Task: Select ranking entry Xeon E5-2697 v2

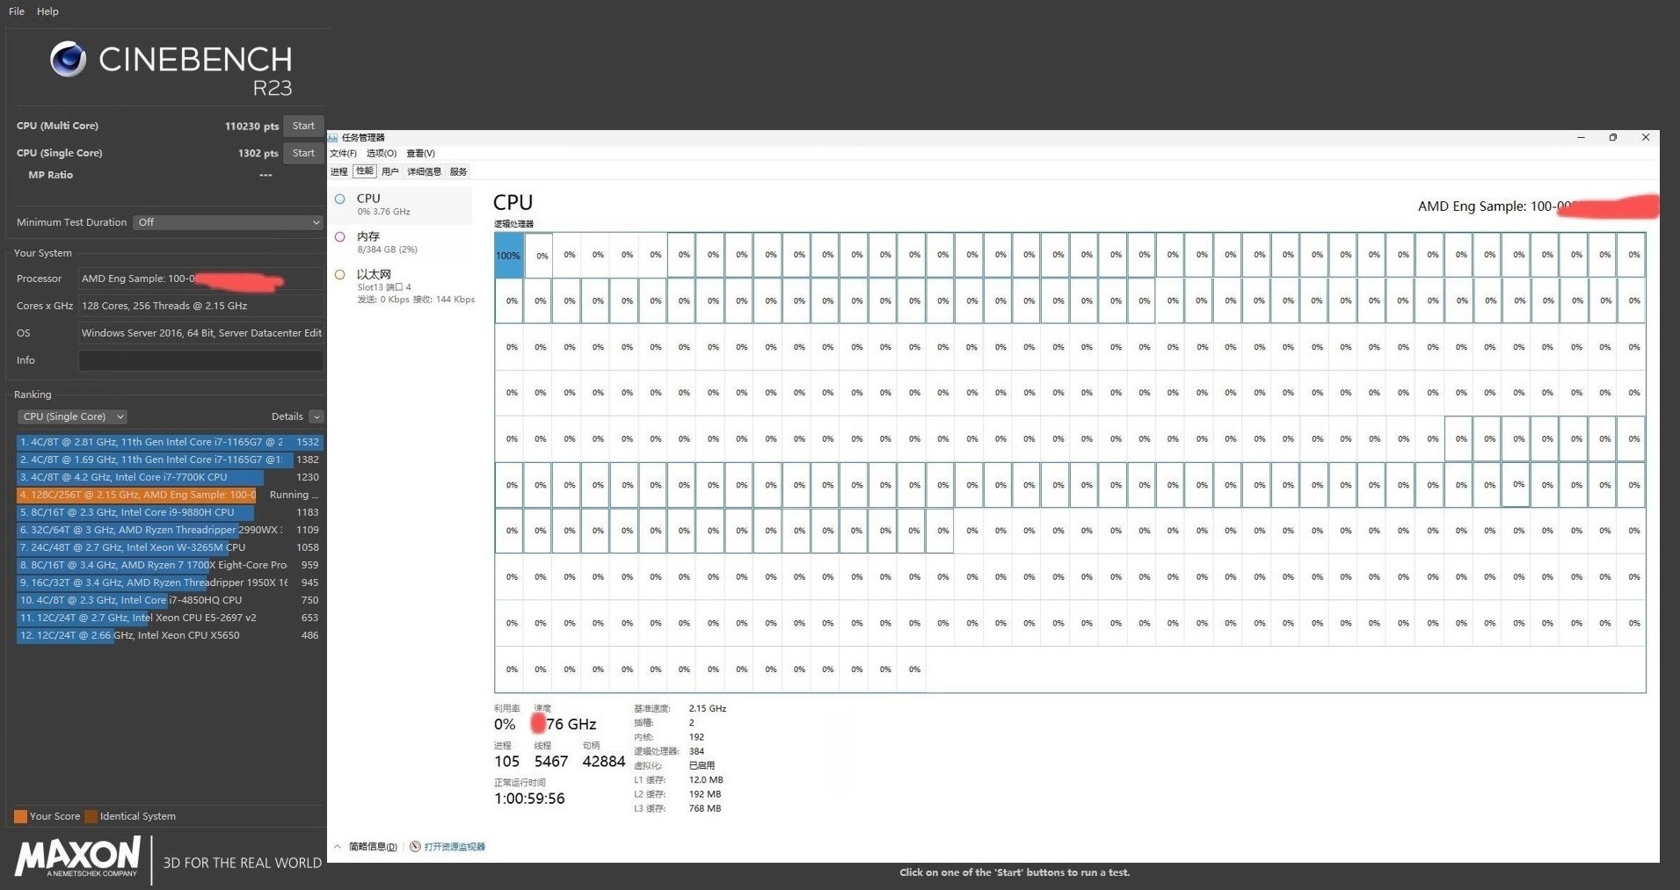Action: pos(170,618)
